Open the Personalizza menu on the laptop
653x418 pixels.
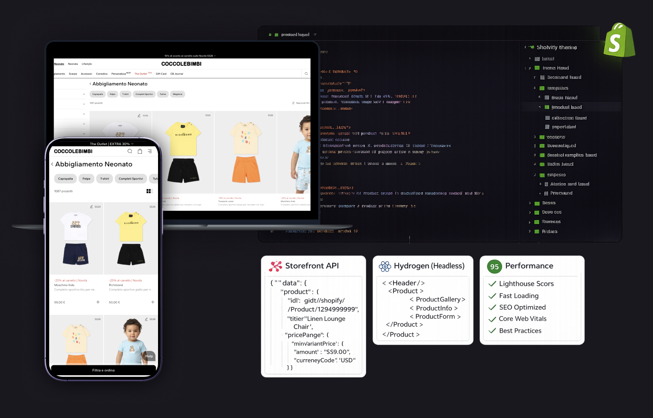121,74
